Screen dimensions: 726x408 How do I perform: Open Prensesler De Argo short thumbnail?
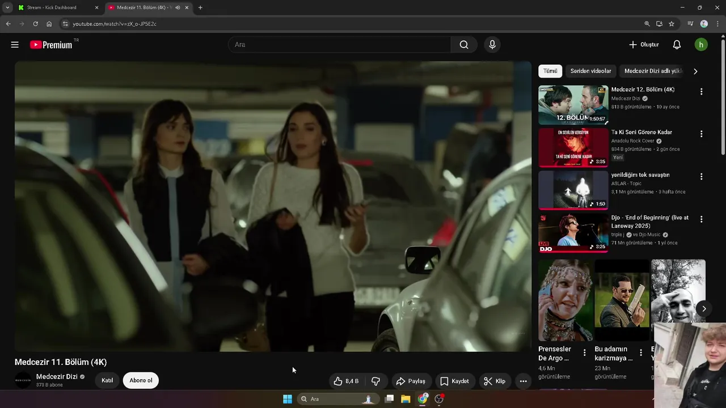[x=565, y=300]
